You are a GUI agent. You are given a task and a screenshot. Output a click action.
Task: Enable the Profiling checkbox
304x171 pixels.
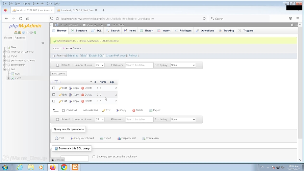(53, 56)
